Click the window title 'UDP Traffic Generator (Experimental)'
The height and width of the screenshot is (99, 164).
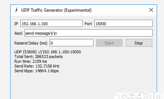[56, 10]
